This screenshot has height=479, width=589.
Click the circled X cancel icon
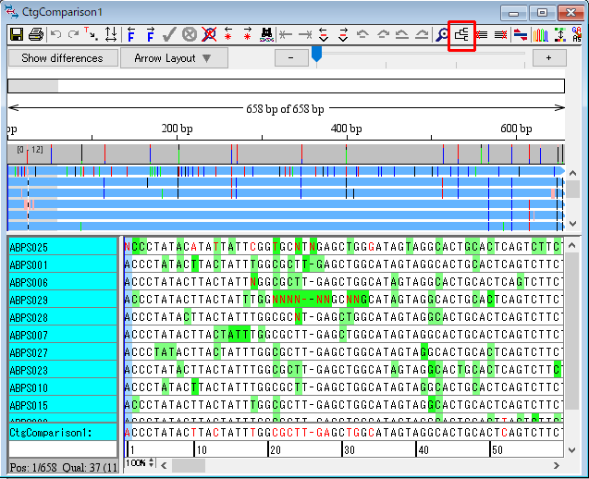(189, 34)
